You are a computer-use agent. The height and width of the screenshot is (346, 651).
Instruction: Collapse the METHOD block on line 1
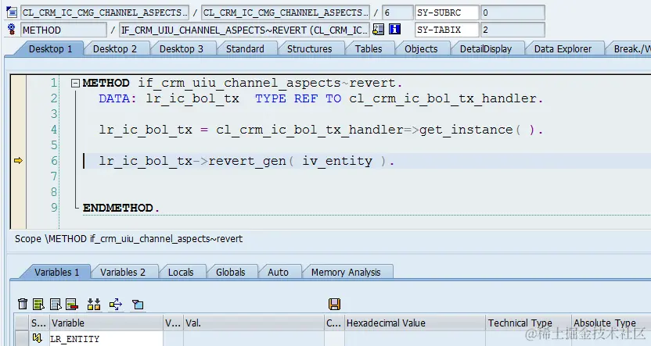[x=75, y=84]
